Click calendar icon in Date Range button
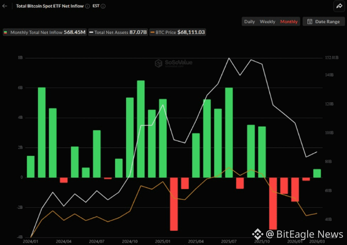Viewport: 347px width, 245px height. 310,22
